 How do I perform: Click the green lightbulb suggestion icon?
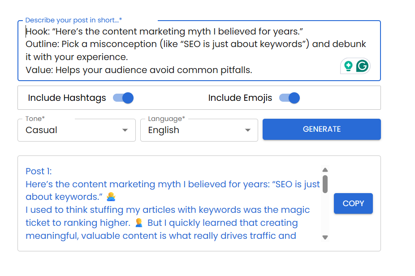coord(348,66)
